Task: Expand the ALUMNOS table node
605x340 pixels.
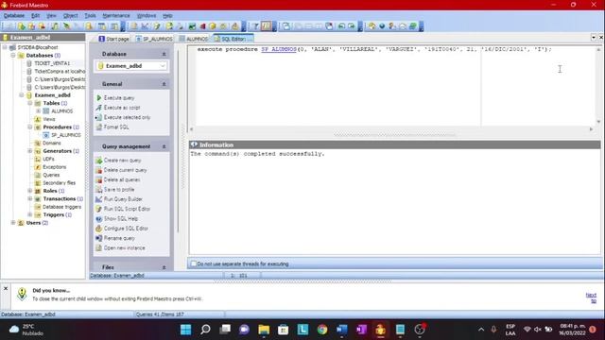Action: tap(38, 111)
